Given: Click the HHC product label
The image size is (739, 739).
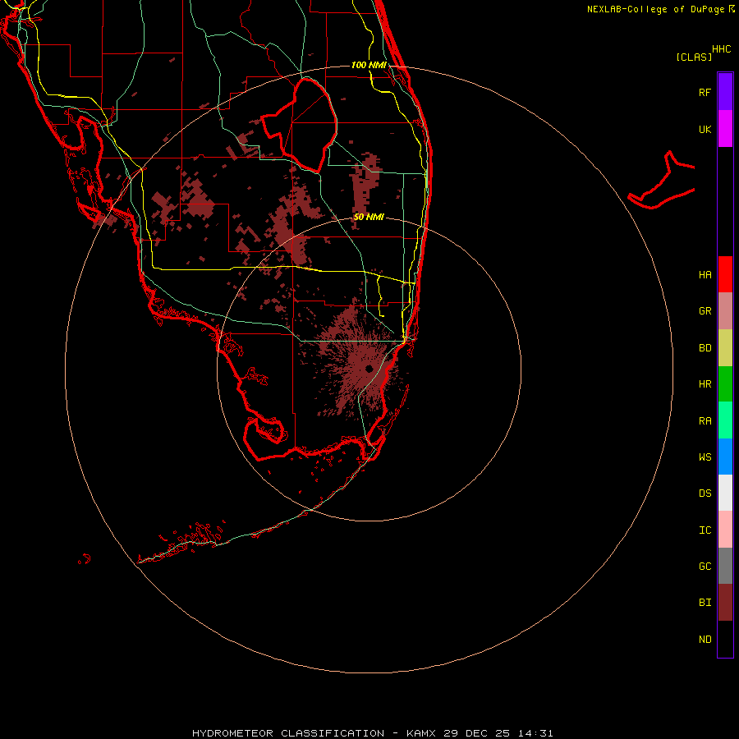Looking at the screenshot, I should coord(722,49).
